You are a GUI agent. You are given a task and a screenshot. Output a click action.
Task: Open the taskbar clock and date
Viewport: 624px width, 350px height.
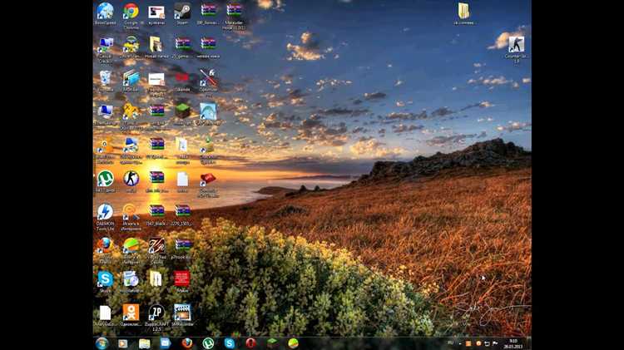(x=513, y=343)
